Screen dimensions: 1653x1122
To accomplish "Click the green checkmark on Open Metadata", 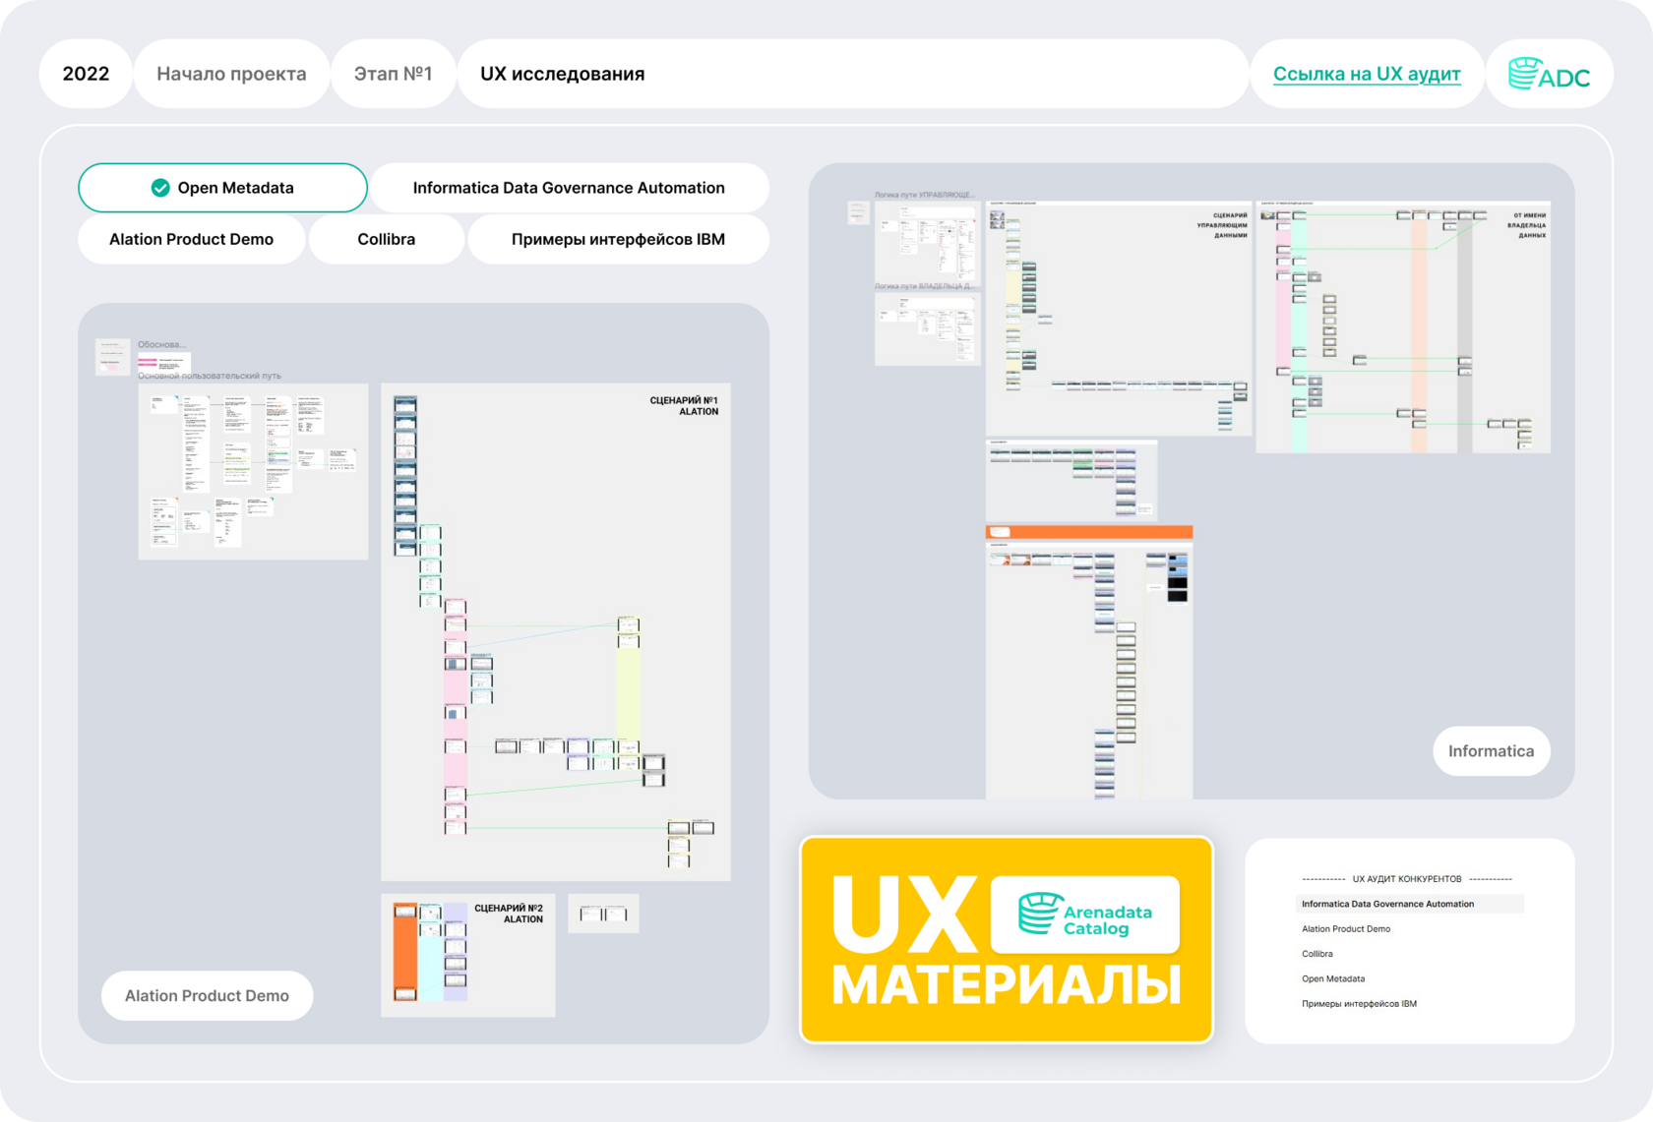I will 159,188.
